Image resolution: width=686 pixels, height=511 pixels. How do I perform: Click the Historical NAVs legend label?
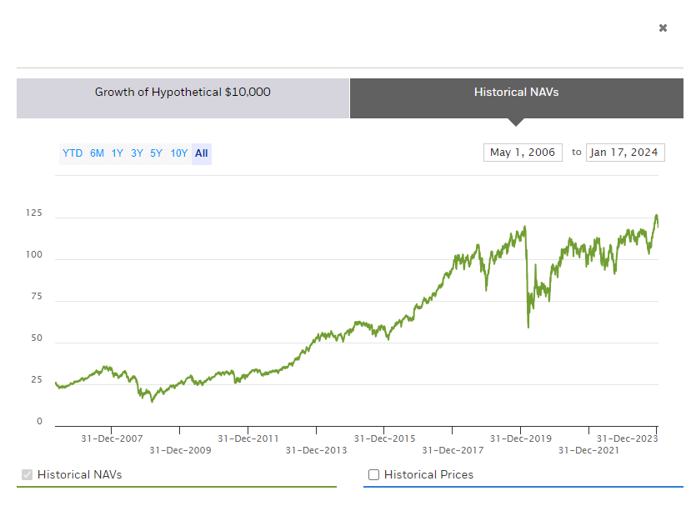(x=79, y=475)
